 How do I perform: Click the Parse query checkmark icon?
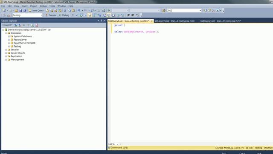click(x=77, y=15)
